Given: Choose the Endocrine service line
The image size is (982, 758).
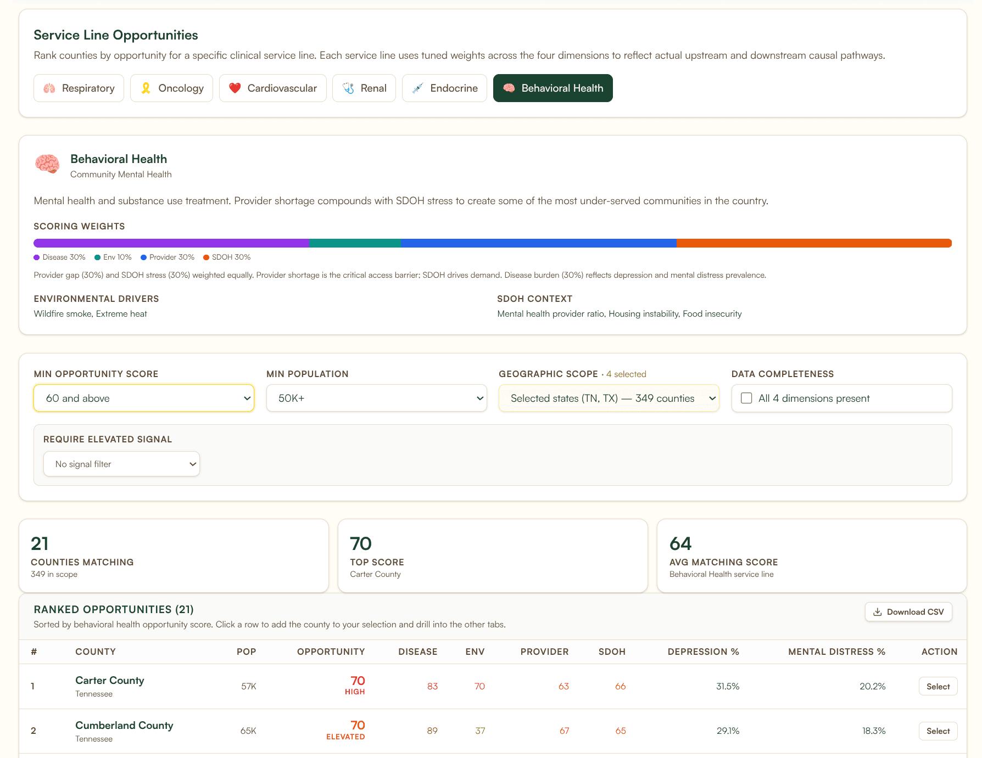Looking at the screenshot, I should pyautogui.click(x=444, y=88).
